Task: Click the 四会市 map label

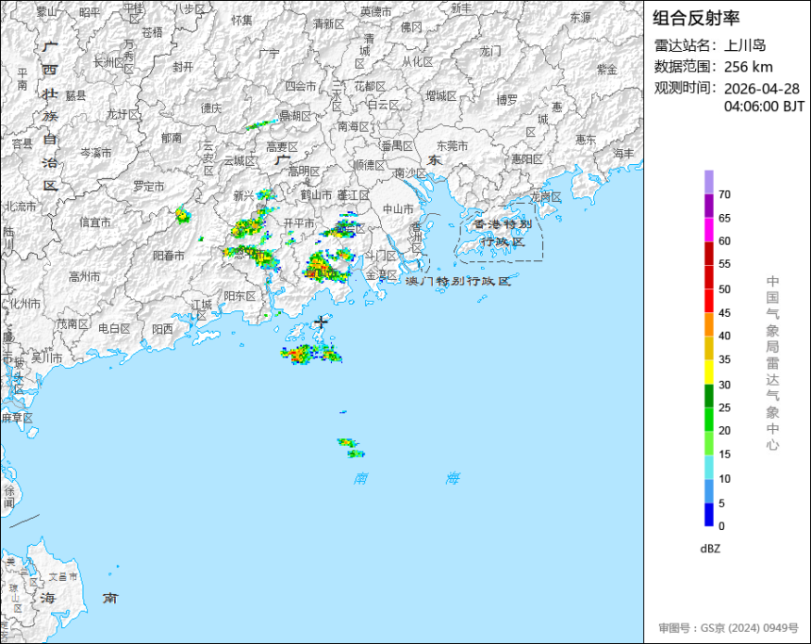Action: coord(301,87)
